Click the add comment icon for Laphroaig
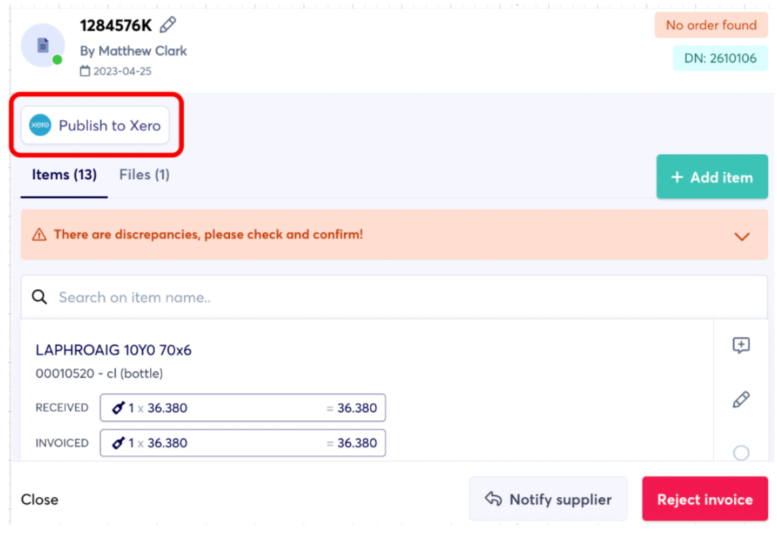The height and width of the screenshot is (539, 777). (740, 346)
